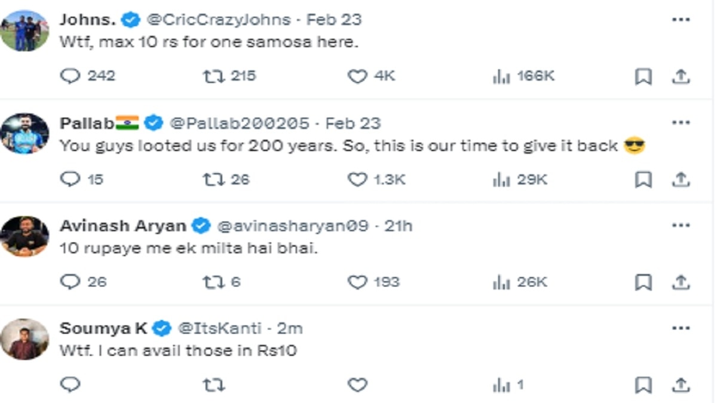Like Soumya K's Rs10 tweet
The height and width of the screenshot is (403, 717).
357,385
